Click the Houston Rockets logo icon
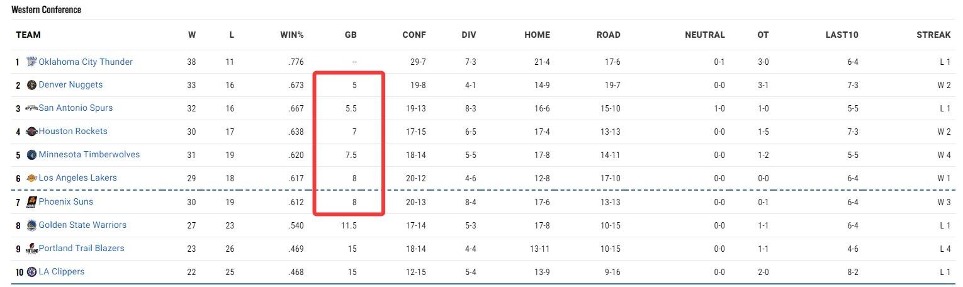Screen dimensions: 963x287 (x=31, y=132)
